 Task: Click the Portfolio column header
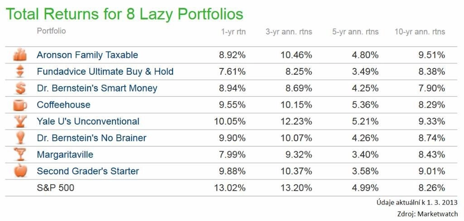[x=51, y=31]
